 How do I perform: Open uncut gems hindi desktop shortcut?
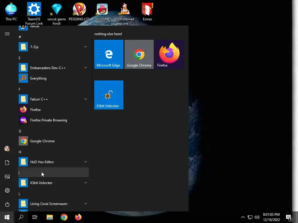coord(56,14)
